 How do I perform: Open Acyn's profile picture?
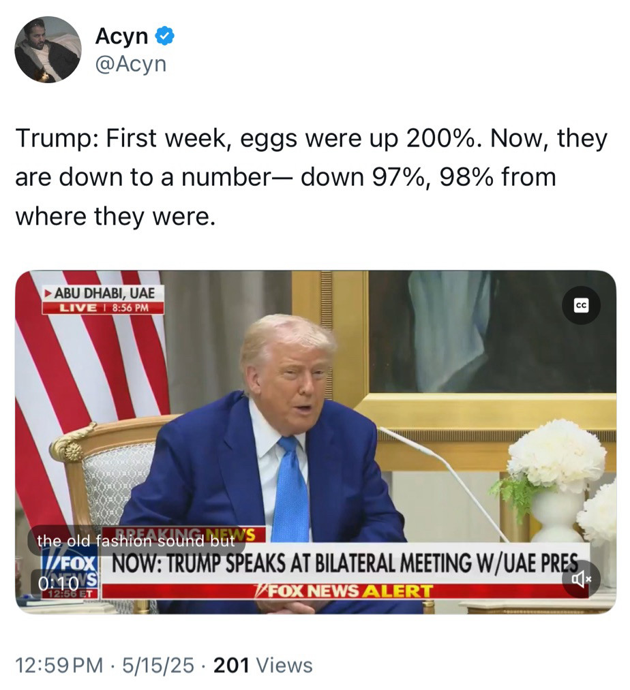[x=48, y=50]
